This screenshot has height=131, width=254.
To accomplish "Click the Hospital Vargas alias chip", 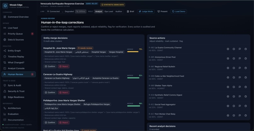I will pyautogui.click(x=99, y=52).
